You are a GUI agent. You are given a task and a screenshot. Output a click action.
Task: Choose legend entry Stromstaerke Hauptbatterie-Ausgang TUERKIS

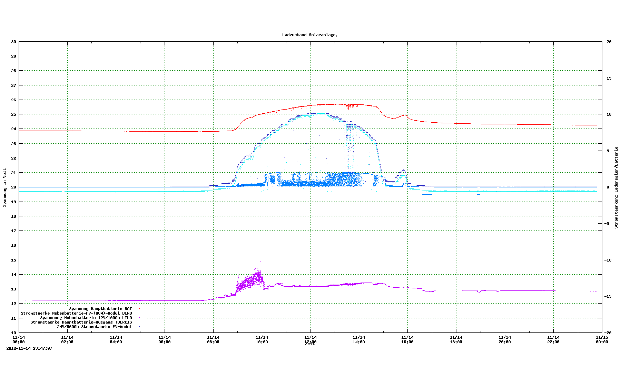(81, 322)
